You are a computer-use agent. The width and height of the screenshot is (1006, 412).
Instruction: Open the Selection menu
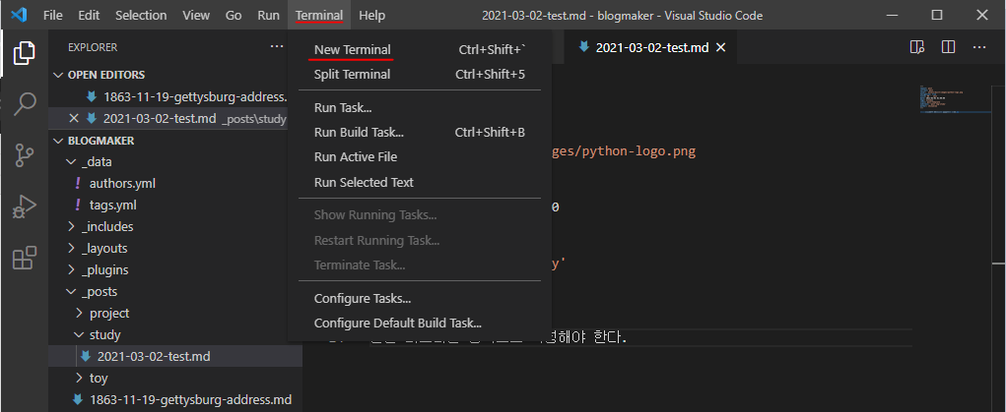(x=141, y=15)
